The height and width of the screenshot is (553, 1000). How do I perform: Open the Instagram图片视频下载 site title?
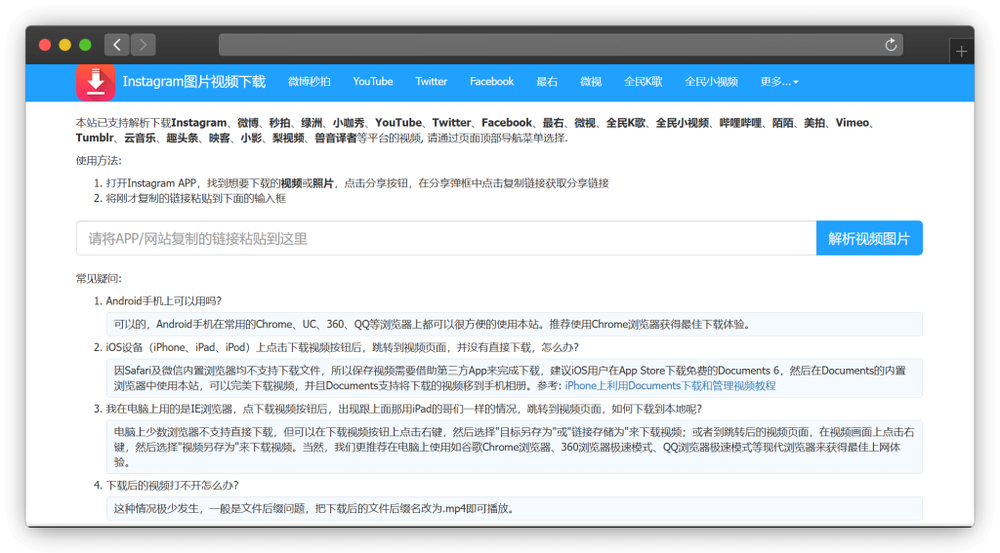[194, 82]
